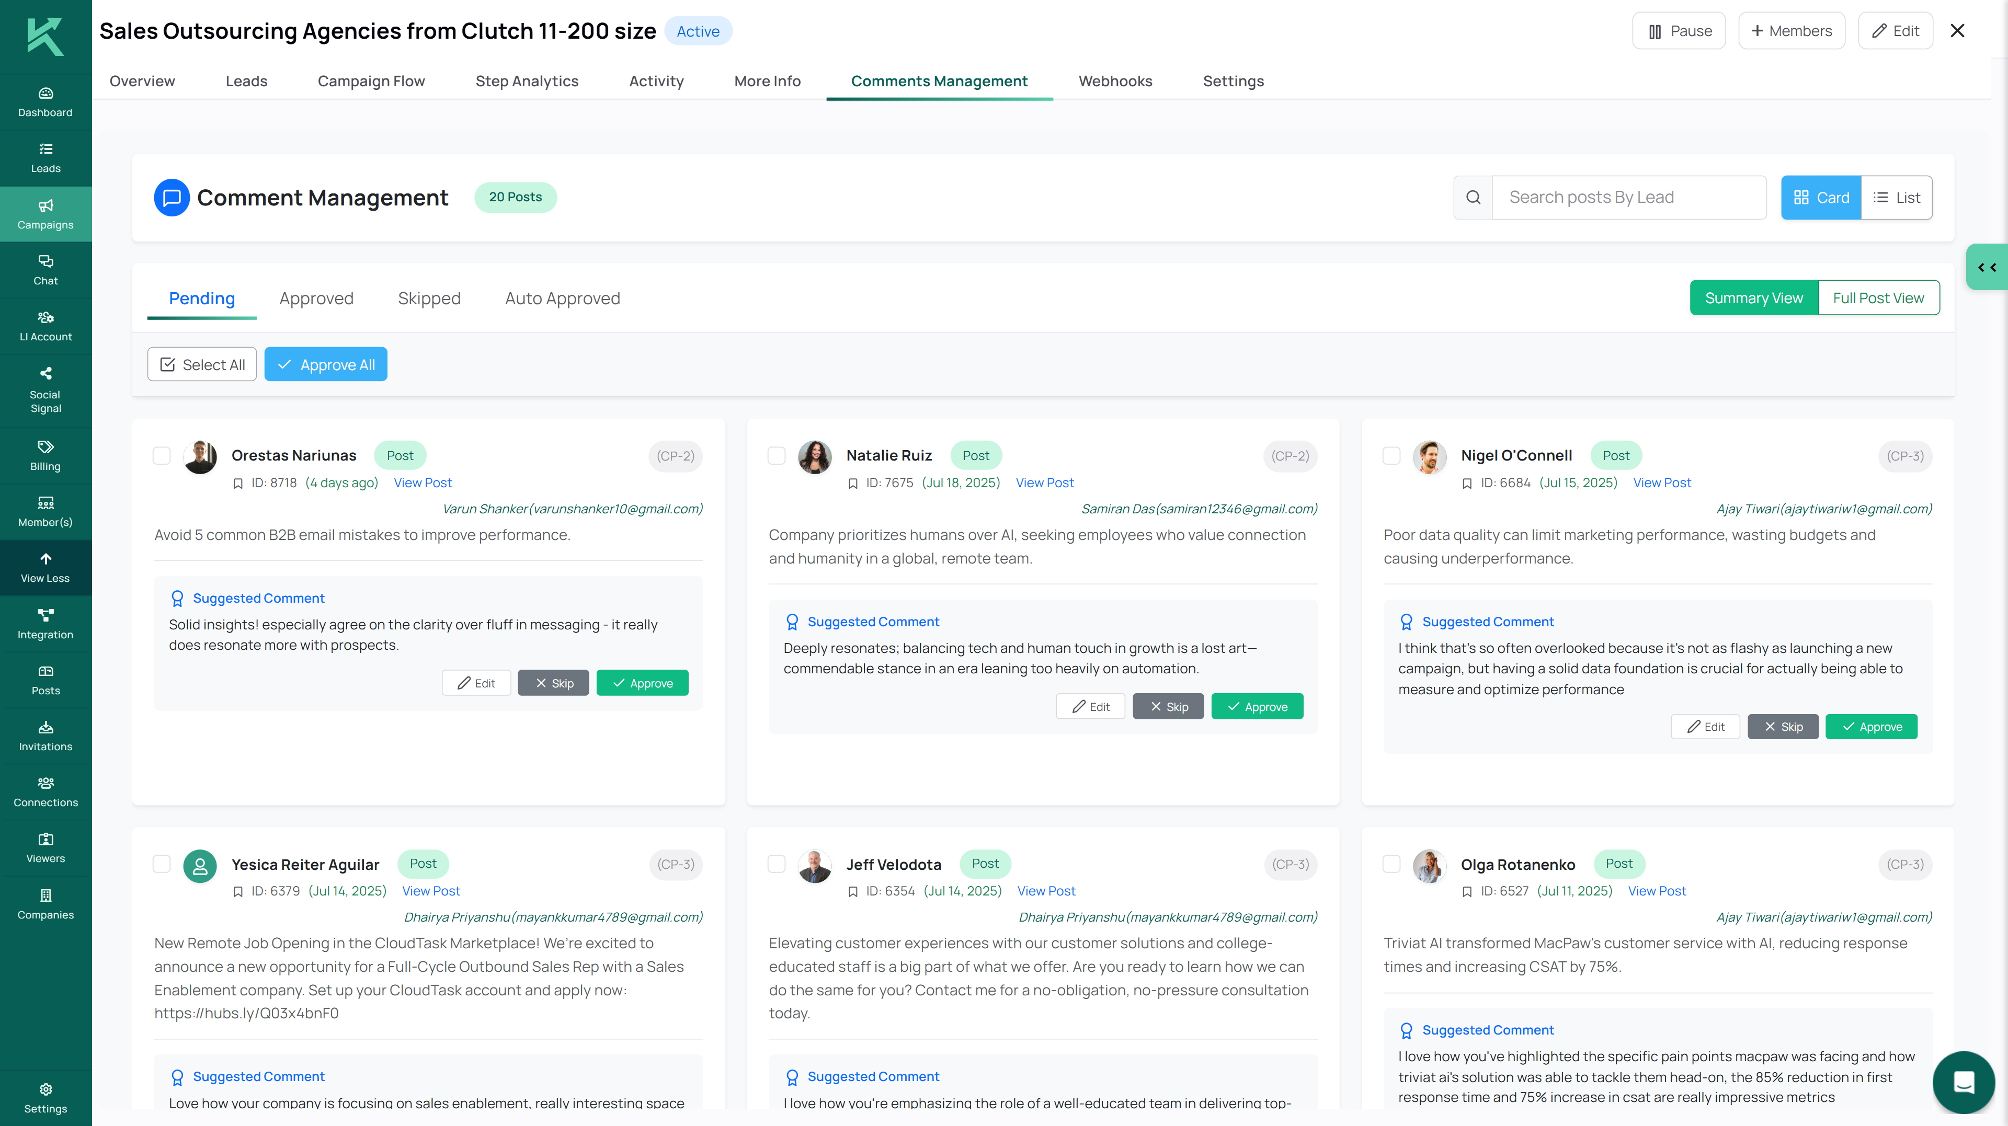Open the Chat section

[45, 270]
